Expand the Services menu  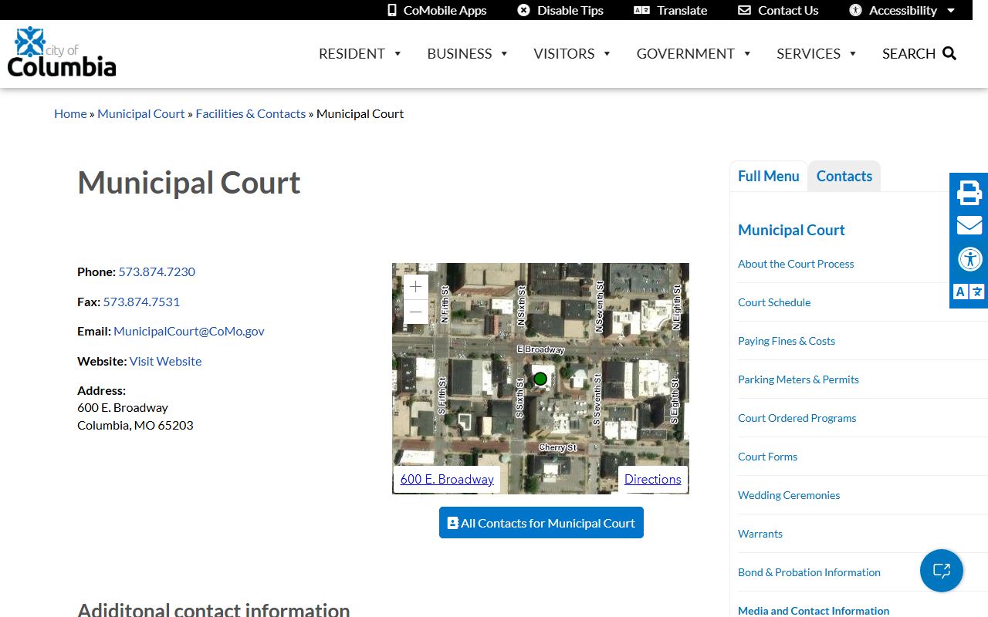pos(817,53)
